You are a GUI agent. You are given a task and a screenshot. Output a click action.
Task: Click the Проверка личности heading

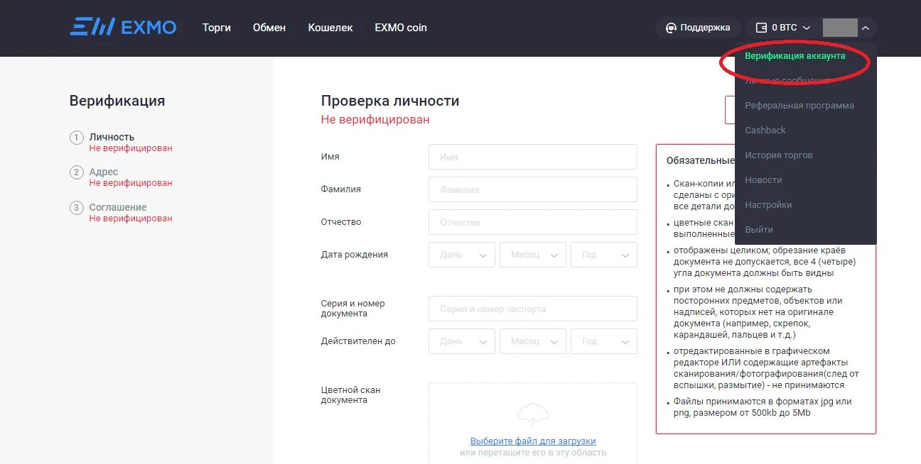click(x=390, y=101)
